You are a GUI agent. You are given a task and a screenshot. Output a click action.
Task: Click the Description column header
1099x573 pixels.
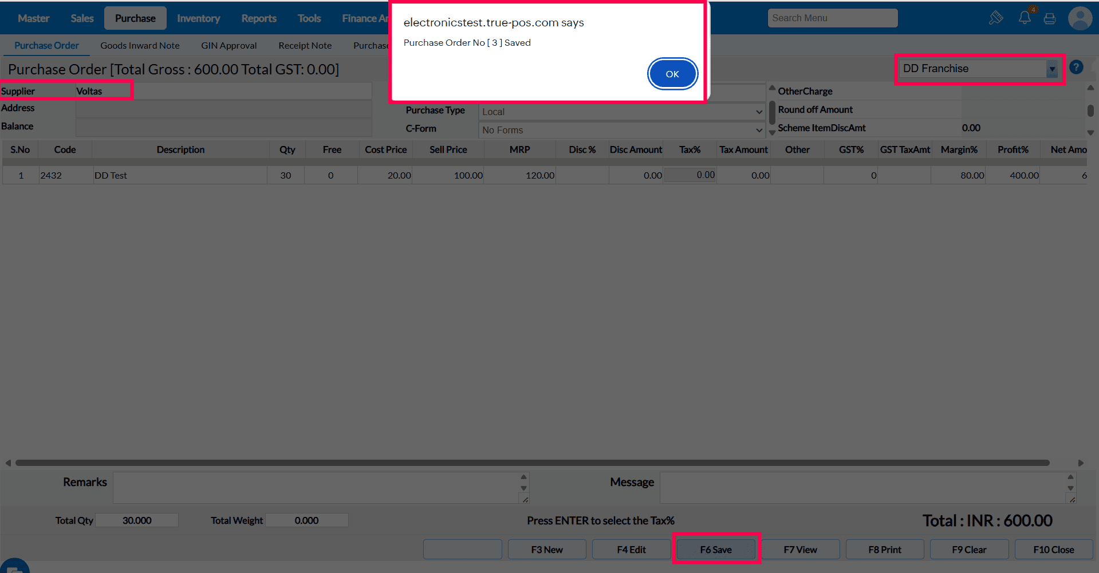180,149
